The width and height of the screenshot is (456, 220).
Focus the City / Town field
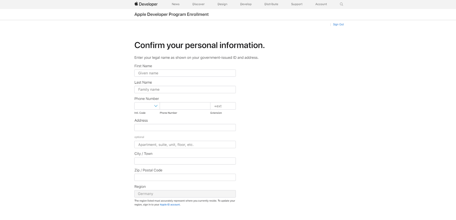(185, 161)
